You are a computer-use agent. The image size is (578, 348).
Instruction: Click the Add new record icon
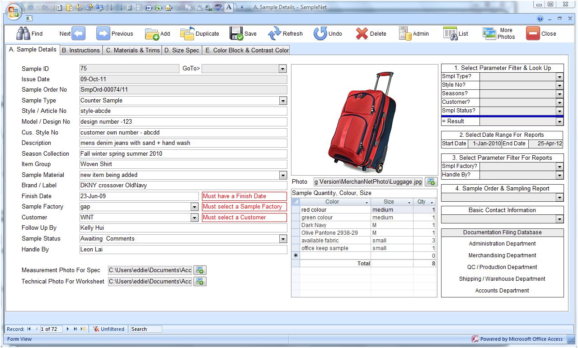(152, 33)
